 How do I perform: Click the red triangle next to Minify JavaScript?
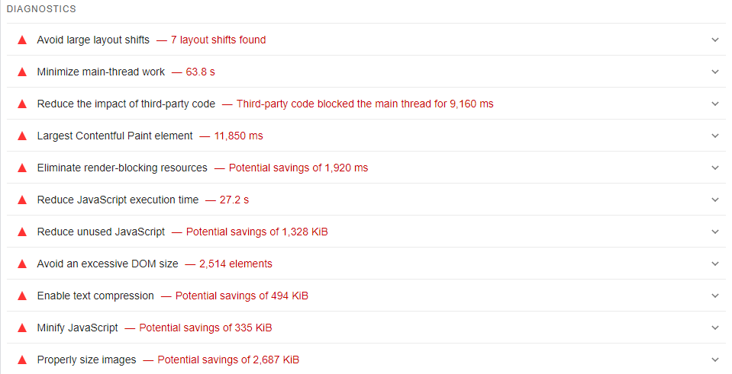(22, 328)
